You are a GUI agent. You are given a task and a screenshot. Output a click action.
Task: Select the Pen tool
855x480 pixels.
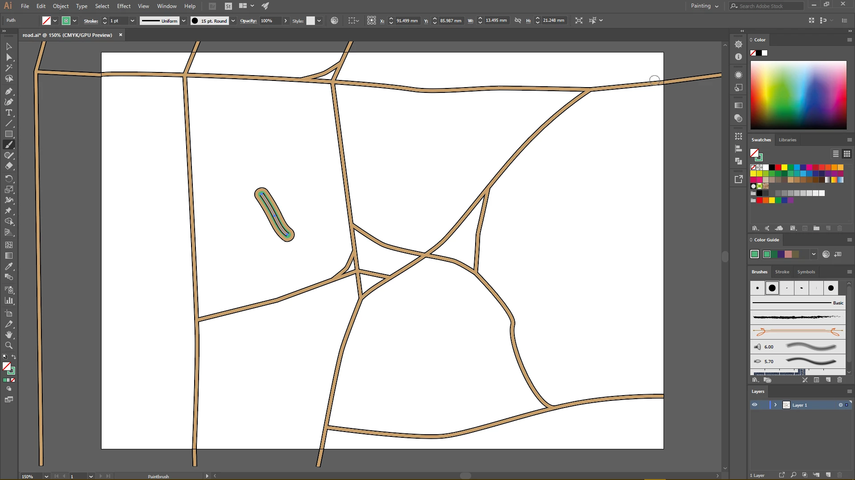(x=8, y=91)
